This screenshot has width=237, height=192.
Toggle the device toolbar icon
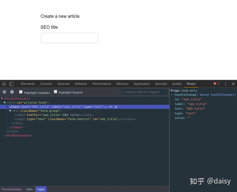[x=11, y=84]
